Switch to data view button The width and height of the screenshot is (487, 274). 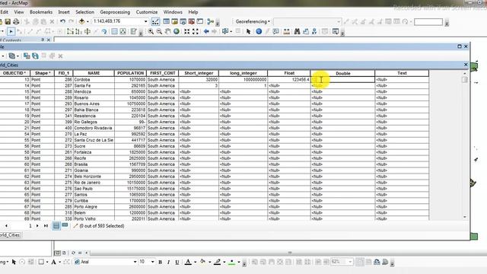coord(58,253)
